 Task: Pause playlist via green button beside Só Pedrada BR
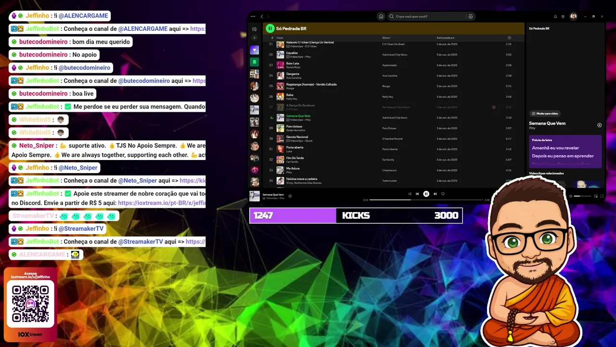(x=270, y=28)
